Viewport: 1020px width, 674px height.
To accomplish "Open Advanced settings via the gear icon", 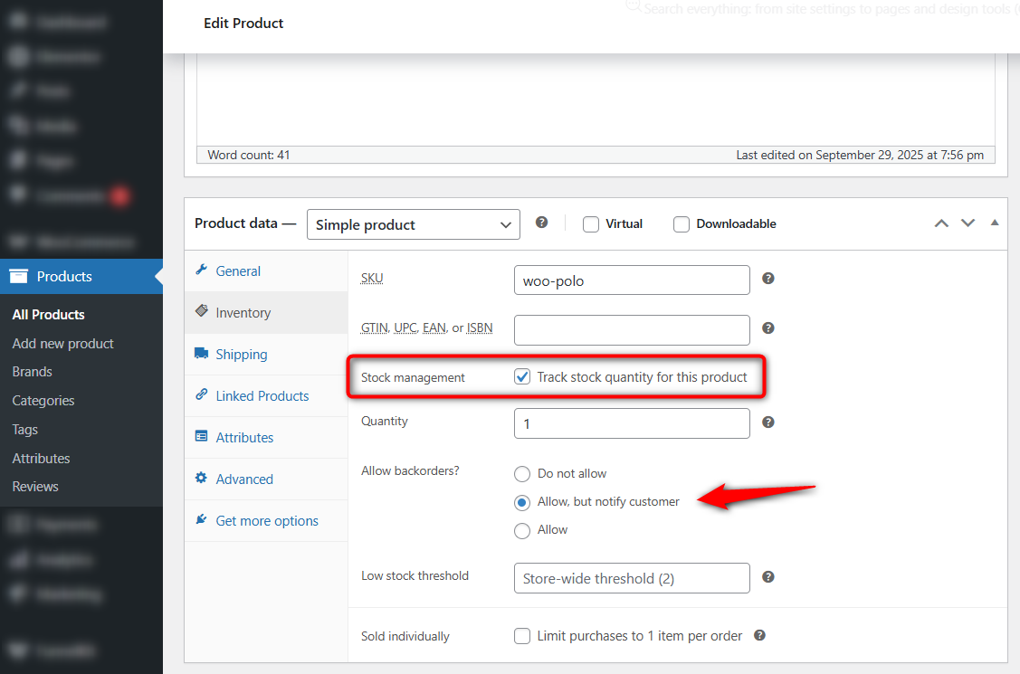I will (200, 479).
